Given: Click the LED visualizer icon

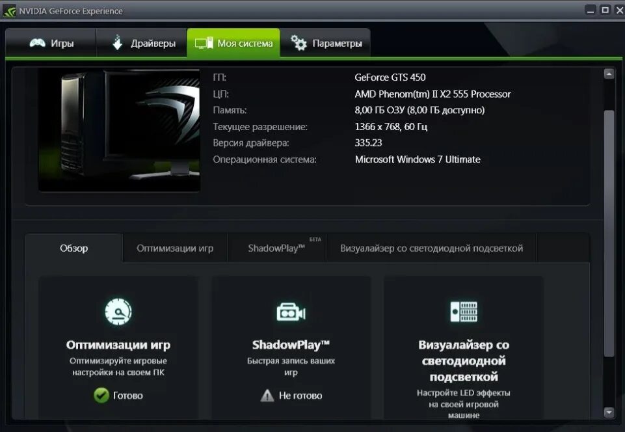Looking at the screenshot, I should click(x=464, y=312).
